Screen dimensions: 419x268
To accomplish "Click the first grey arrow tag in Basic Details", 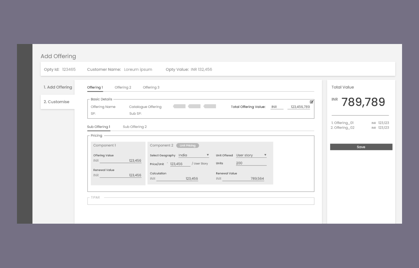I will (179, 107).
